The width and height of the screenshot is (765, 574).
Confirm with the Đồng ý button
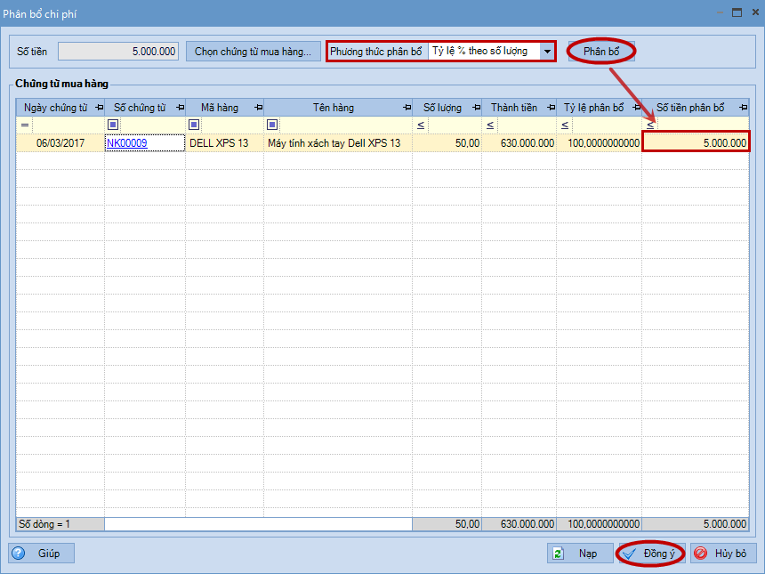point(652,554)
